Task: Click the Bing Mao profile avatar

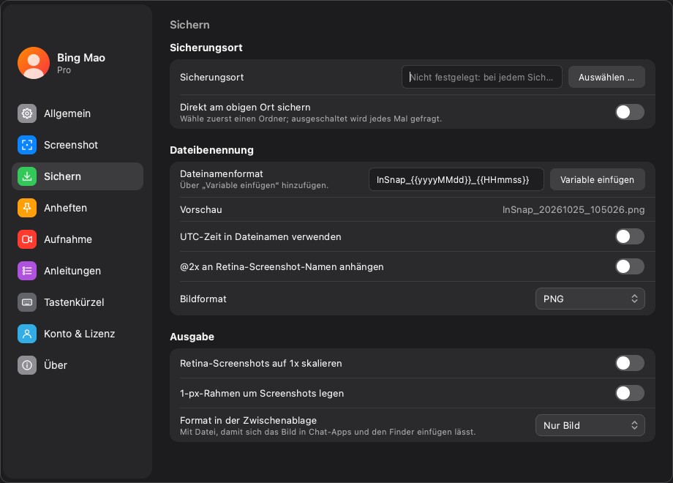Action: (x=34, y=63)
